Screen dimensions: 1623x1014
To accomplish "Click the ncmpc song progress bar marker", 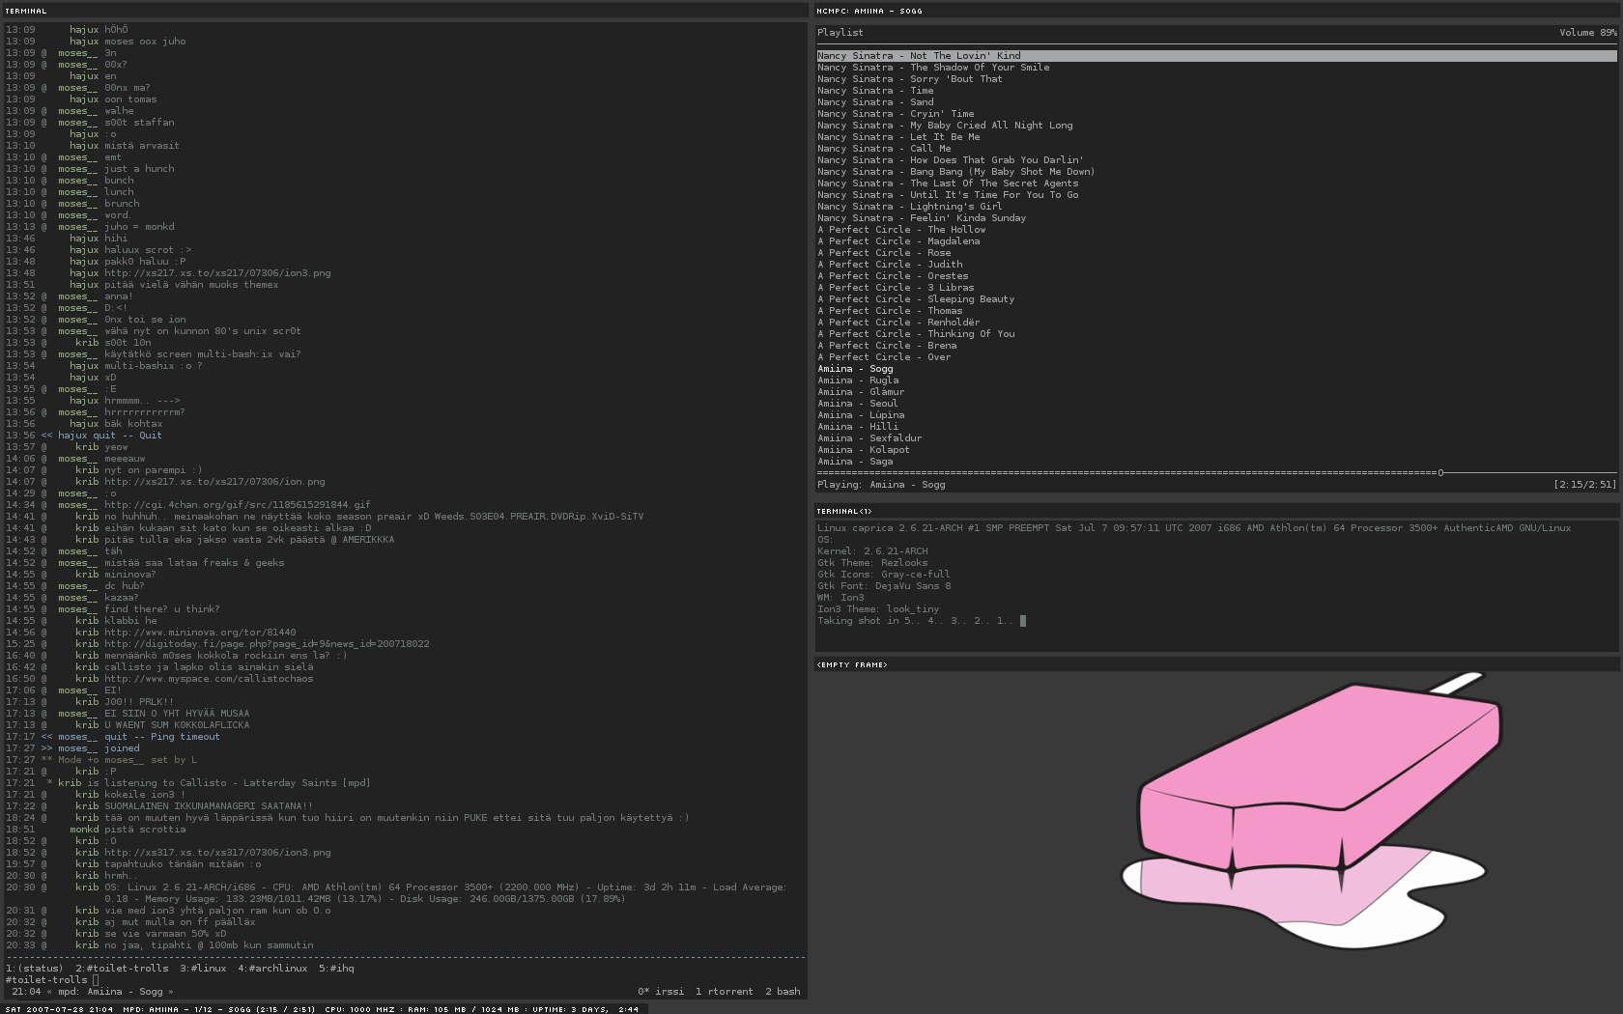I will tap(1440, 473).
